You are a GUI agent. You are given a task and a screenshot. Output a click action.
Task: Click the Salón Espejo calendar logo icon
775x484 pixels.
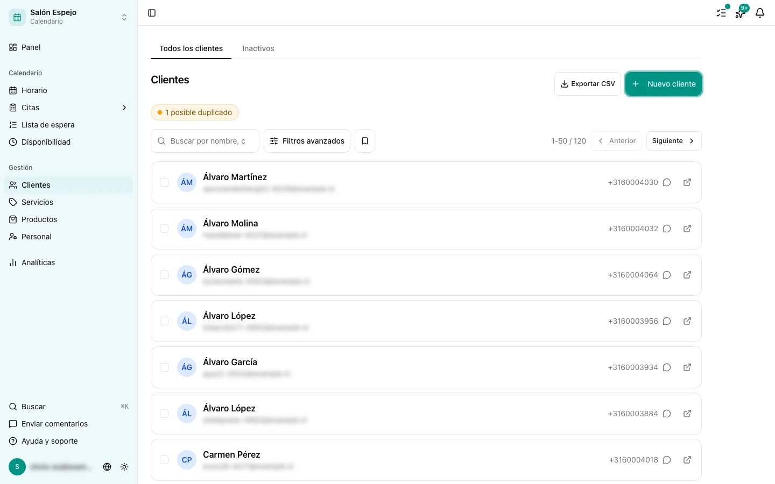tap(17, 17)
